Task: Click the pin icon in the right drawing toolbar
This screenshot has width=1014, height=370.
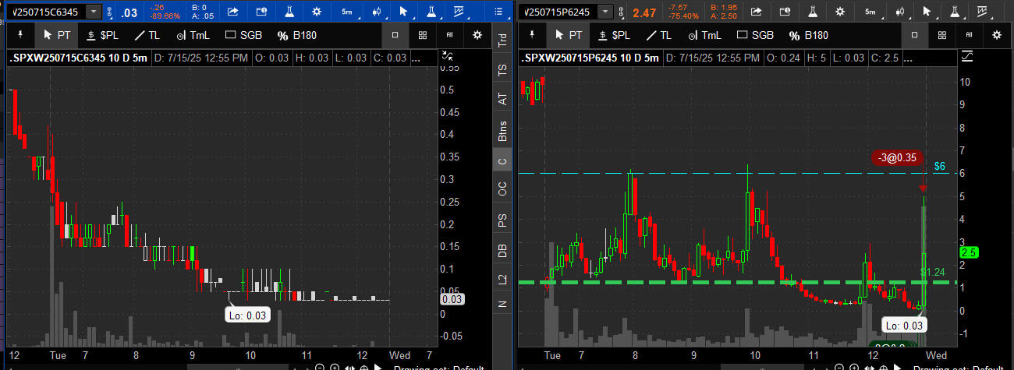Action: pos(532,35)
